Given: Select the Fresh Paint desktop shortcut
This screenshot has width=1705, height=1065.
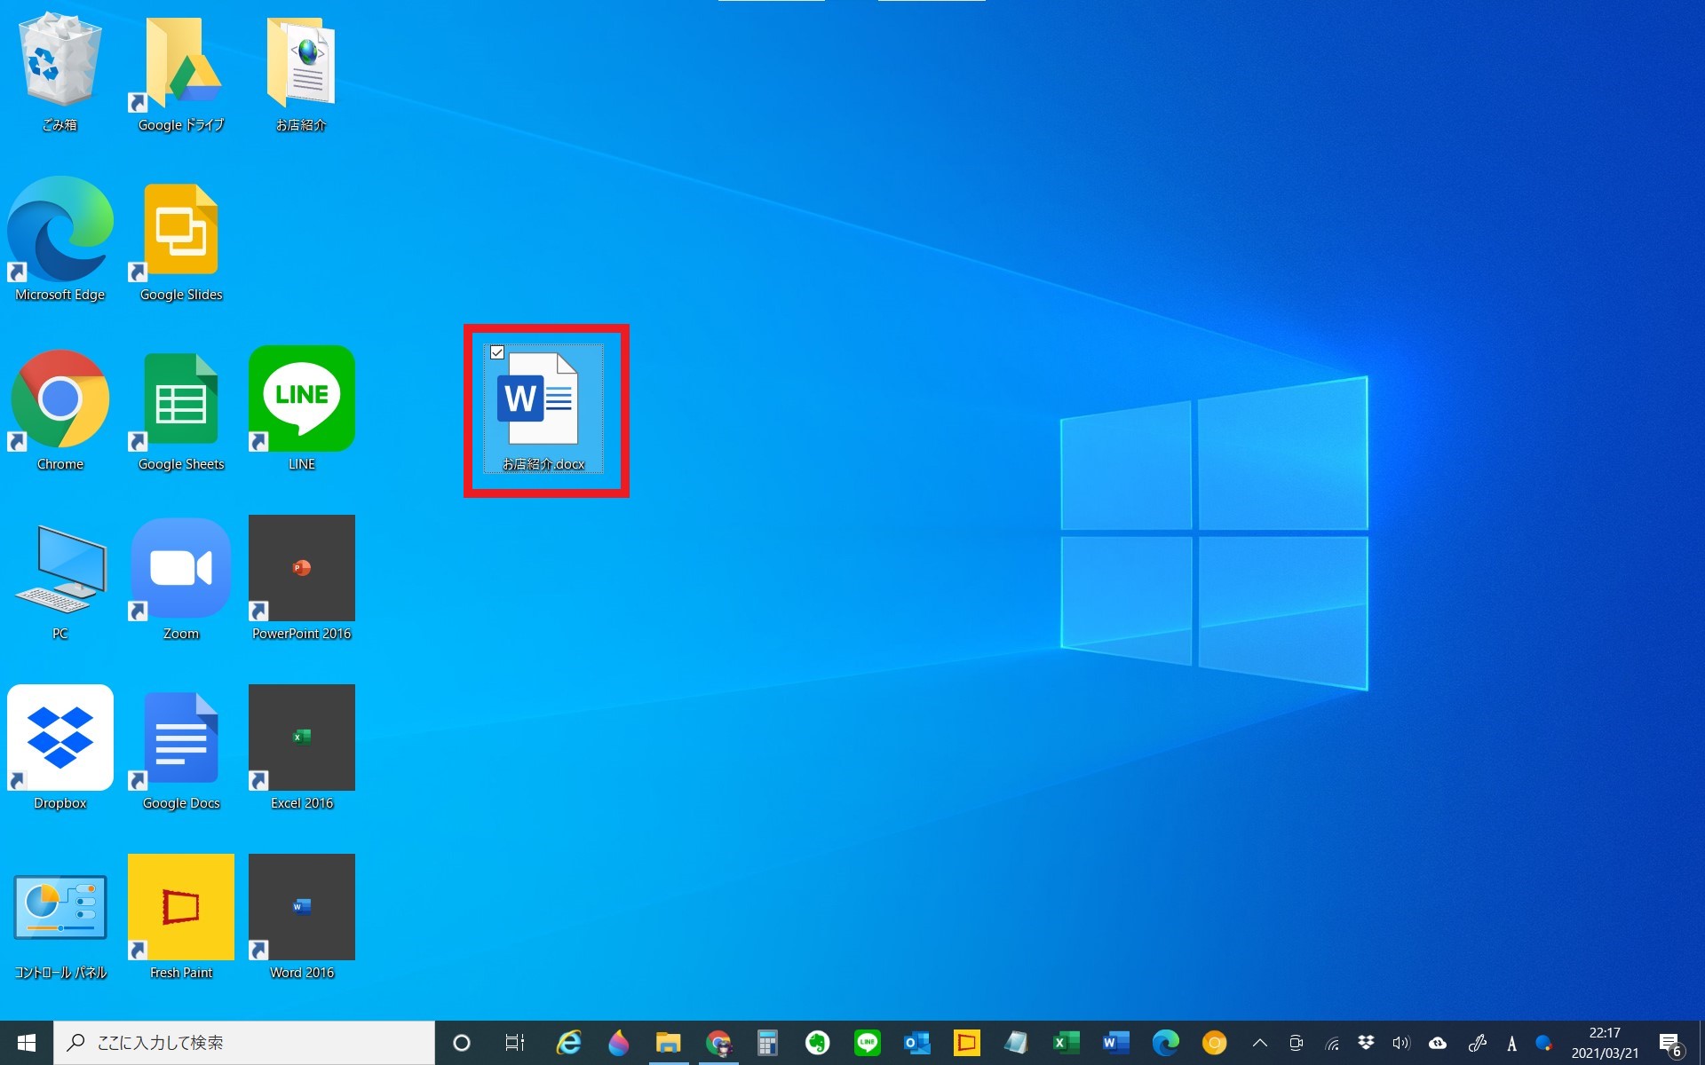Looking at the screenshot, I should 181,918.
